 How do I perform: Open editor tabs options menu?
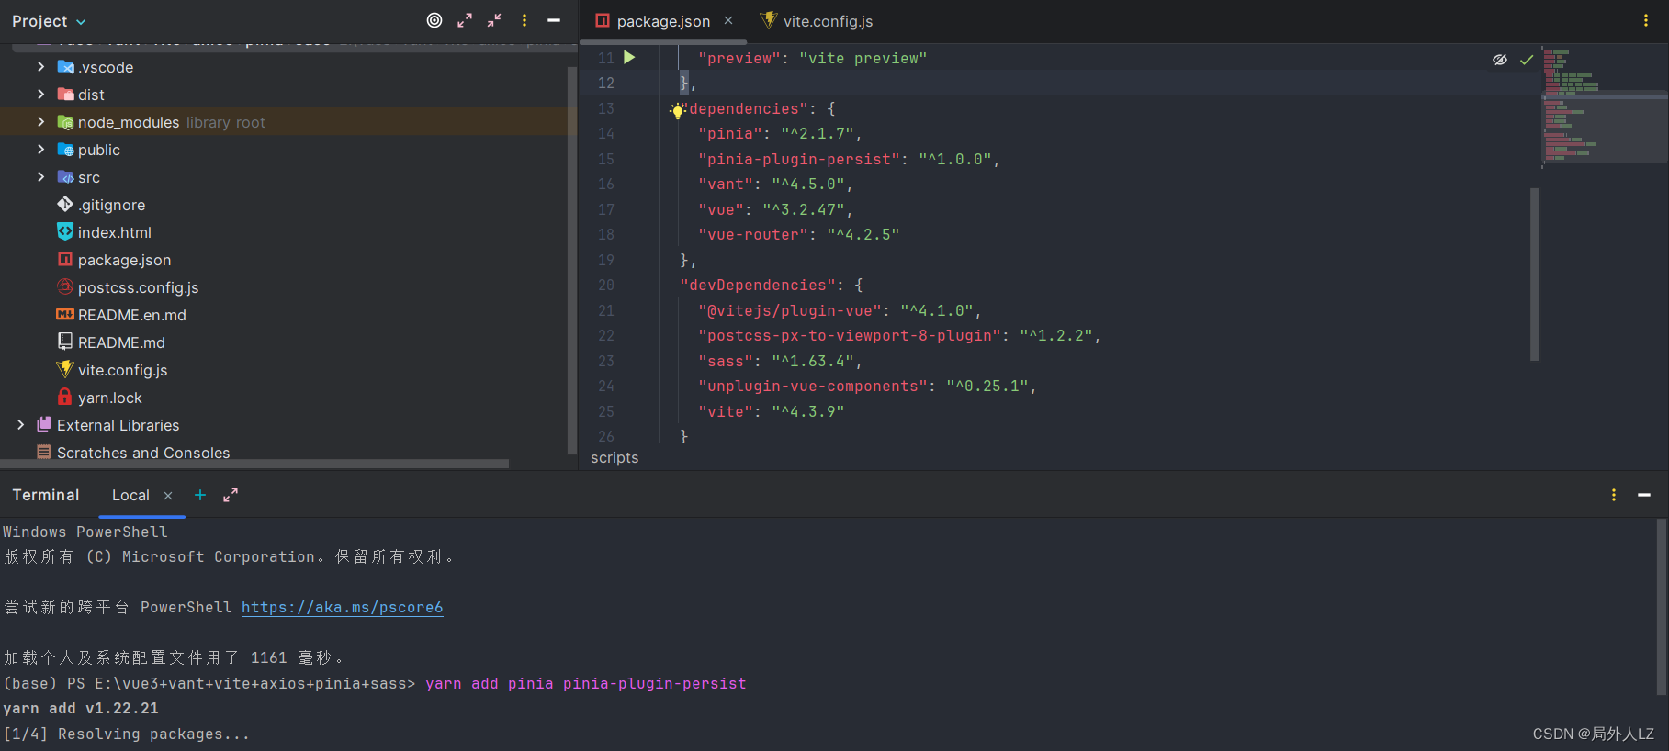click(1645, 20)
